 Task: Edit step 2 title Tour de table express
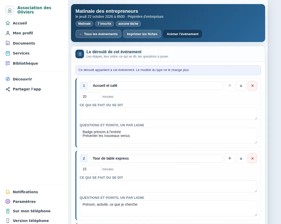156,158
